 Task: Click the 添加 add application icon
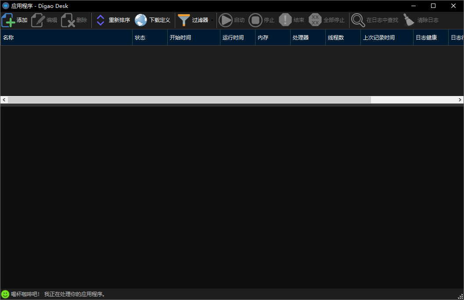(8, 20)
